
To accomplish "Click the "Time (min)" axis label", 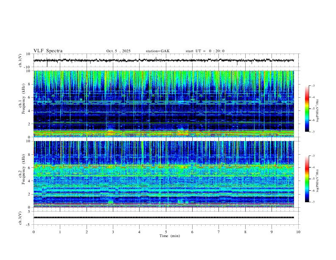I will pyautogui.click(x=170, y=236).
